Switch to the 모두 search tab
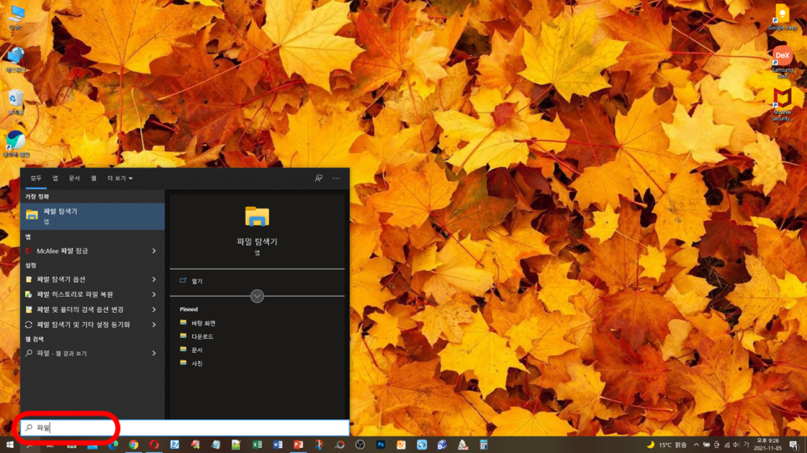This screenshot has height=453, width=807. tap(36, 179)
